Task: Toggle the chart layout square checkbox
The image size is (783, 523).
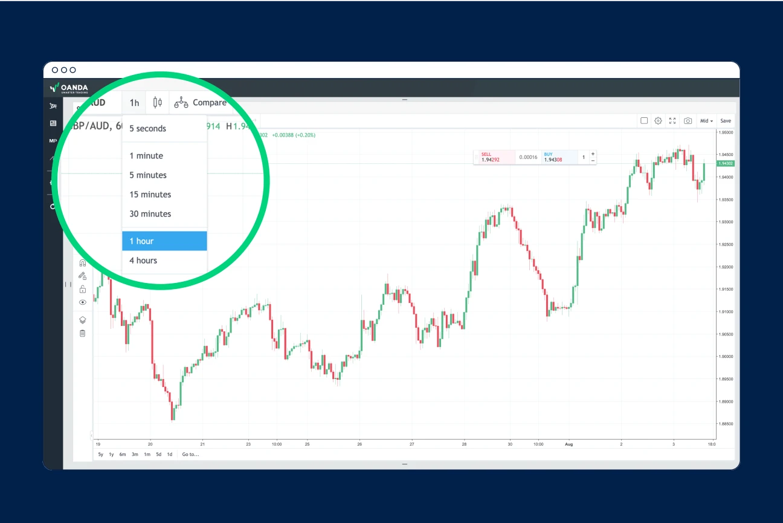Action: 644,121
